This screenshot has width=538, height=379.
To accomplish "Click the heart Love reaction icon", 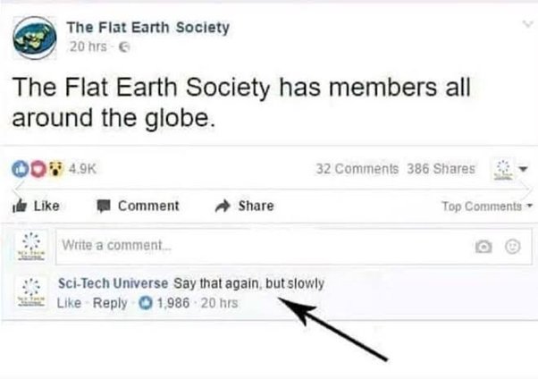I will click(38, 169).
